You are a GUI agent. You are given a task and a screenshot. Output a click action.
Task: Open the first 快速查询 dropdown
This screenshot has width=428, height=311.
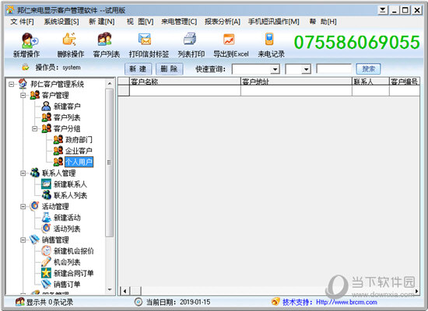275,69
